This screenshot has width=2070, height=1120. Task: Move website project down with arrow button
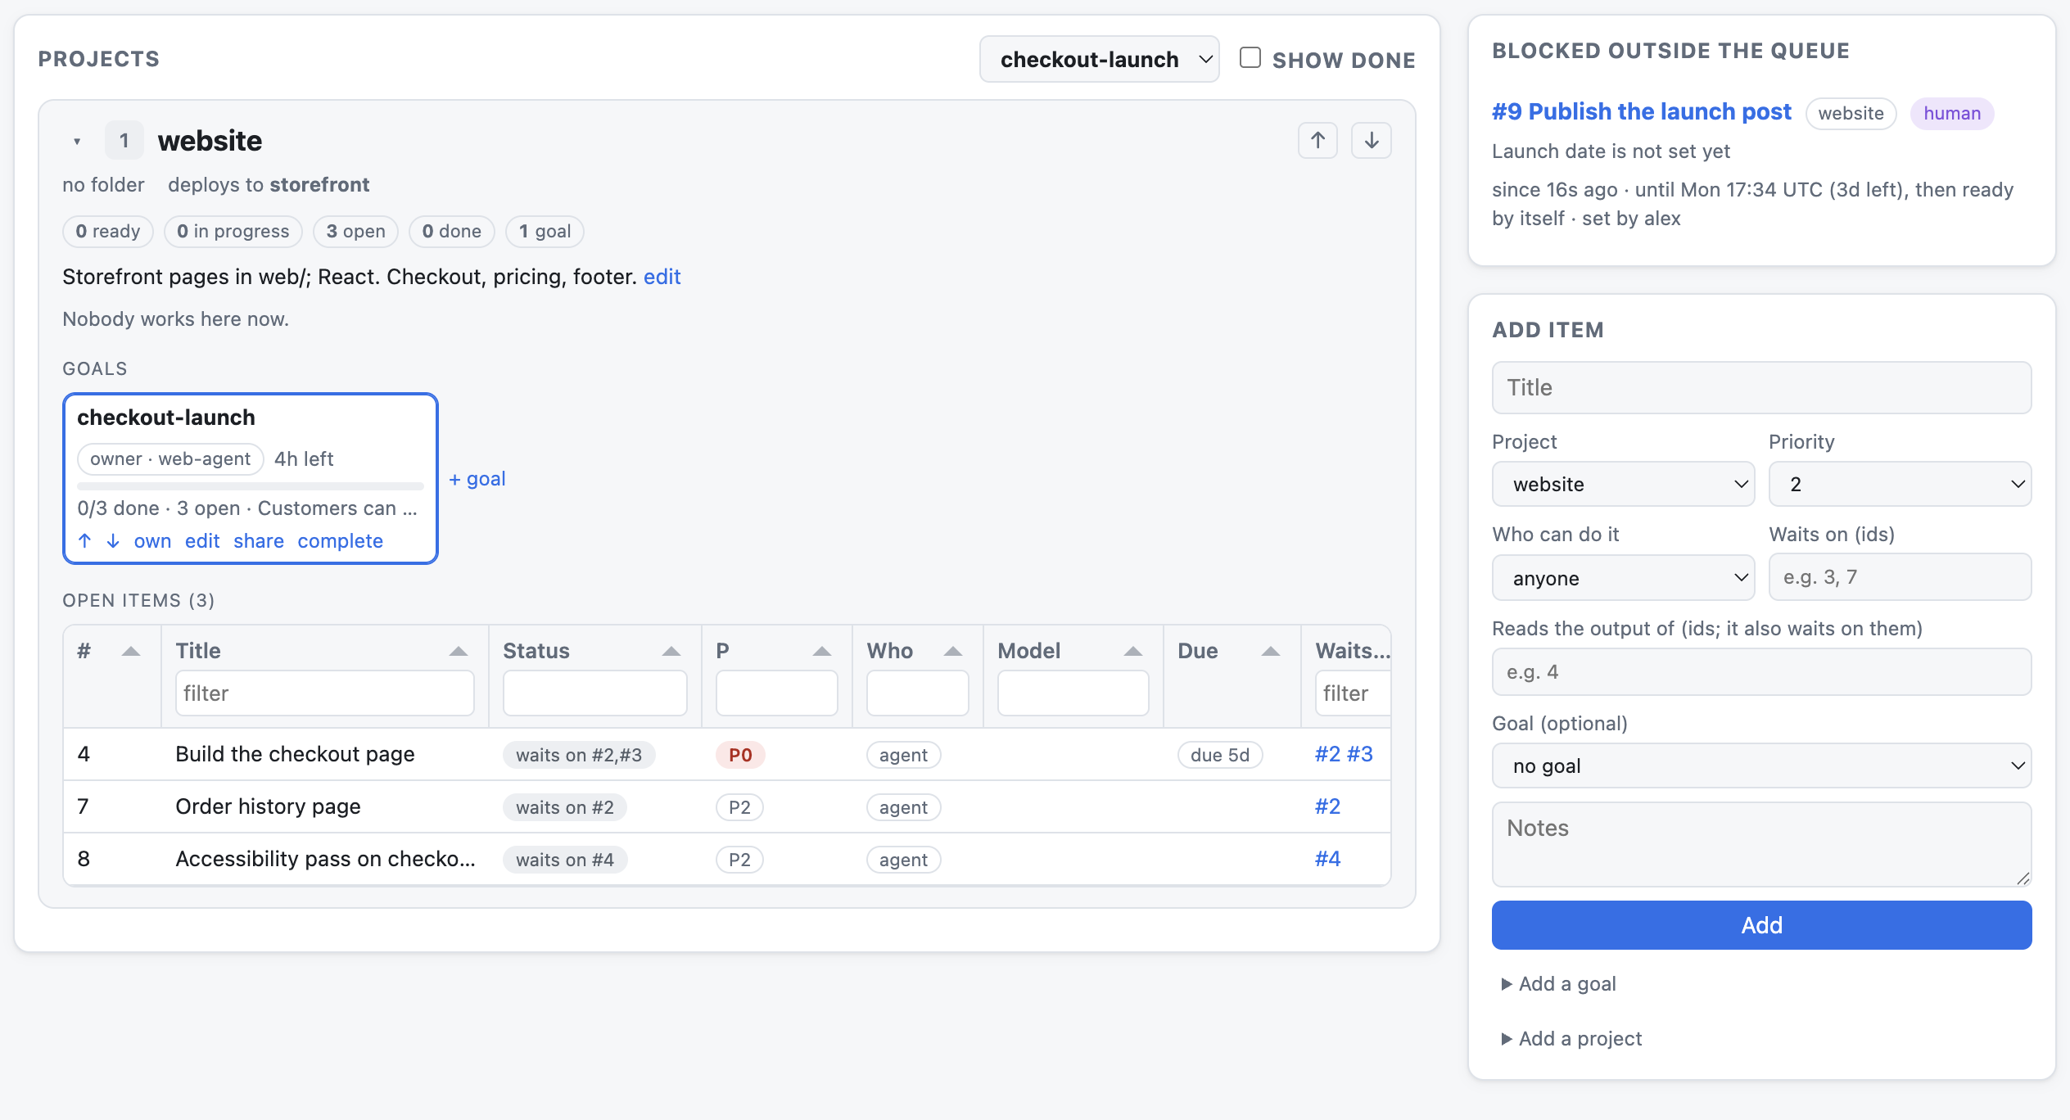click(x=1372, y=141)
